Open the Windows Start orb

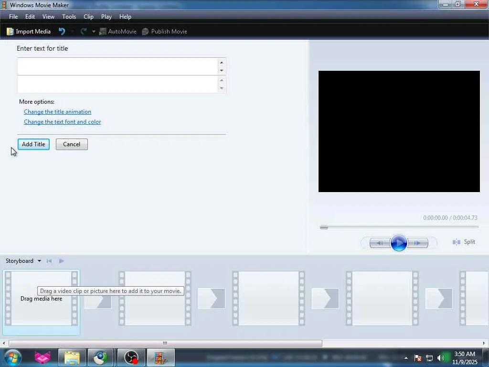(12, 357)
